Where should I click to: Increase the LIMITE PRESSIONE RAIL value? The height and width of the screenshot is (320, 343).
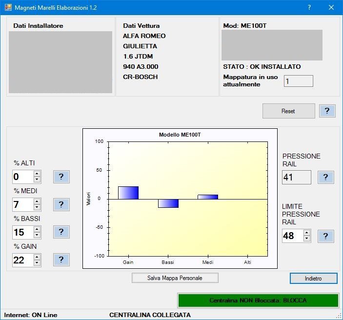307,233
